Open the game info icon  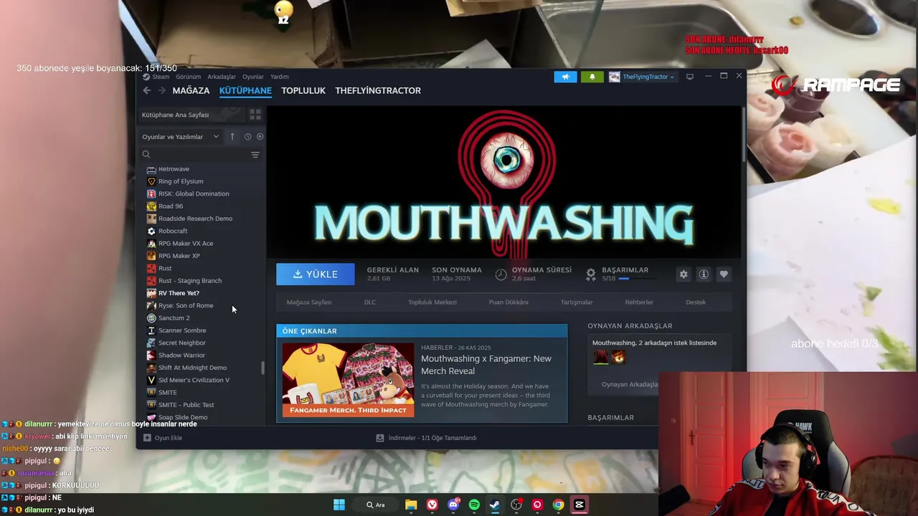pos(704,274)
